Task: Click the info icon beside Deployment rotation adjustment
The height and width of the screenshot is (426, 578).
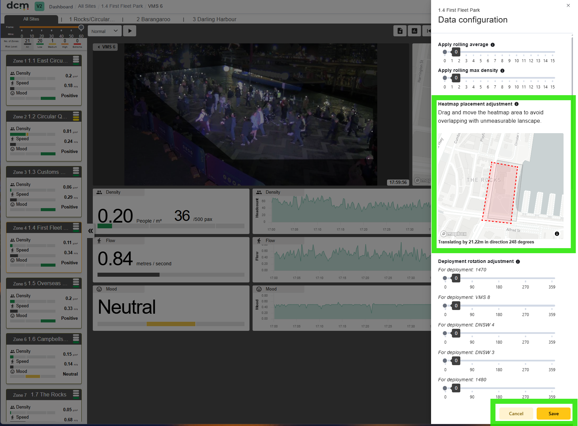Action: pyautogui.click(x=518, y=262)
